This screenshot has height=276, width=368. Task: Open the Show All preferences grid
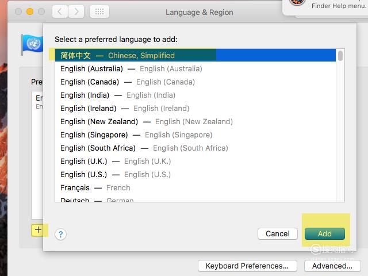click(99, 11)
